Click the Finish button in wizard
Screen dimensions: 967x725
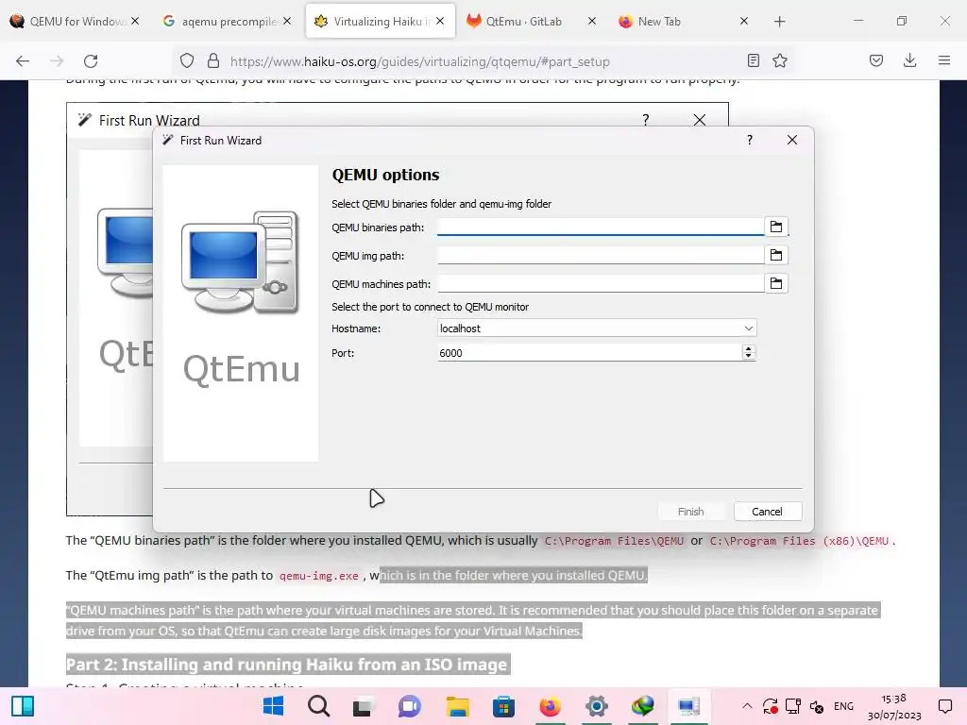pyautogui.click(x=690, y=512)
